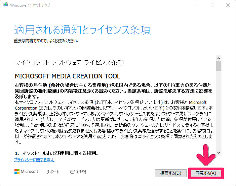Viewport: 236px width, 186px height.
Task: Open the プライバシーに関する声明 link
Action: 34,160
